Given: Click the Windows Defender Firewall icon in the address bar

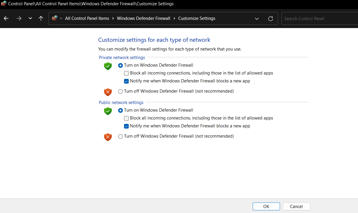Looking at the screenshot, I should [55, 18].
